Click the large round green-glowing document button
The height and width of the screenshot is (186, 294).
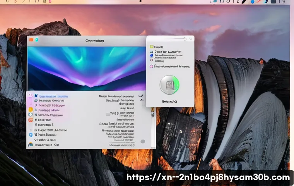tap(169, 84)
